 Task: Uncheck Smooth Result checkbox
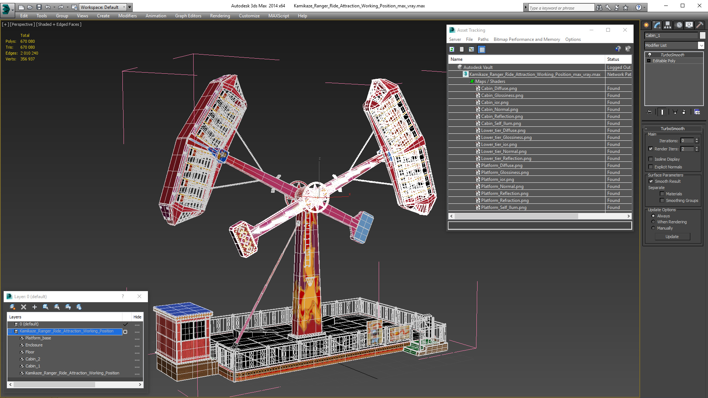[651, 181]
